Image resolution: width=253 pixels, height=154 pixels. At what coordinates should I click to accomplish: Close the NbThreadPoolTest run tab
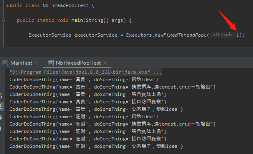[105, 63]
